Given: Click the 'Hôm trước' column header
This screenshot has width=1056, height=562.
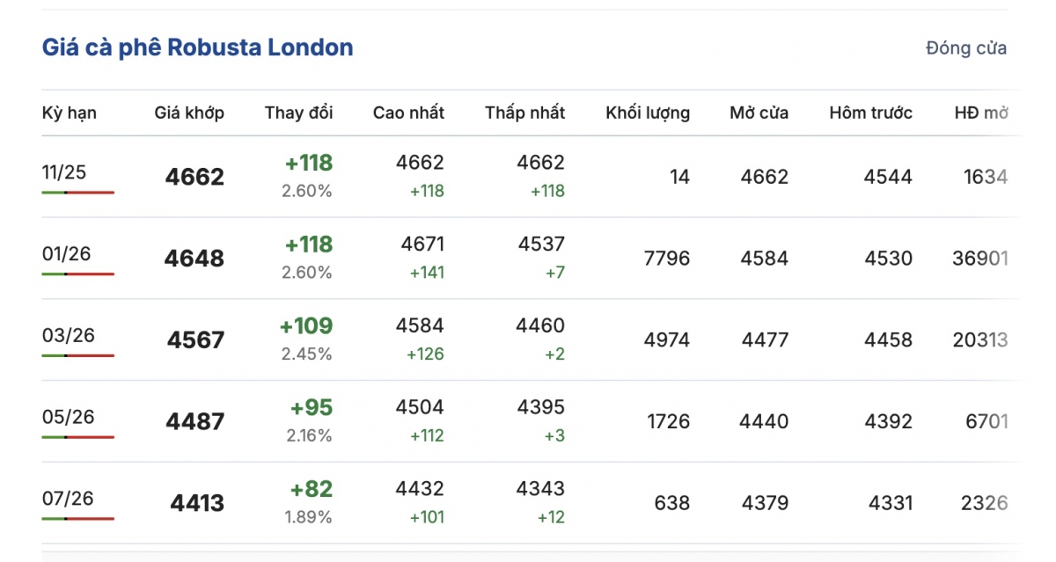Looking at the screenshot, I should tap(870, 113).
